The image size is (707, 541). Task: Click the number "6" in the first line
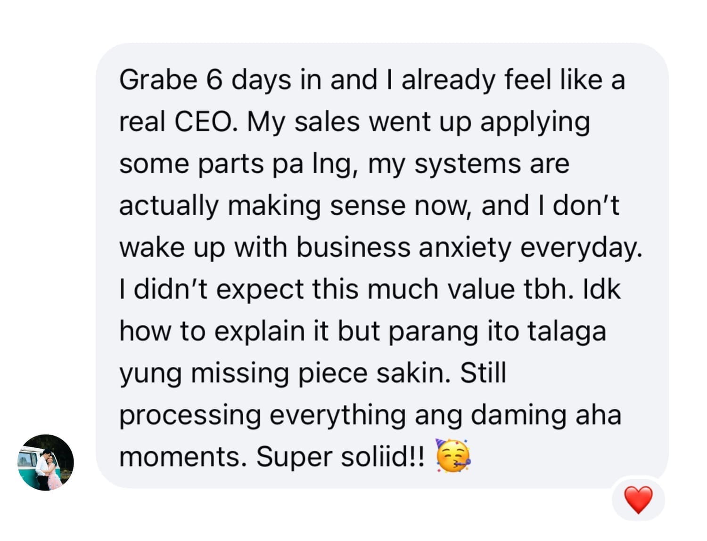click(214, 80)
